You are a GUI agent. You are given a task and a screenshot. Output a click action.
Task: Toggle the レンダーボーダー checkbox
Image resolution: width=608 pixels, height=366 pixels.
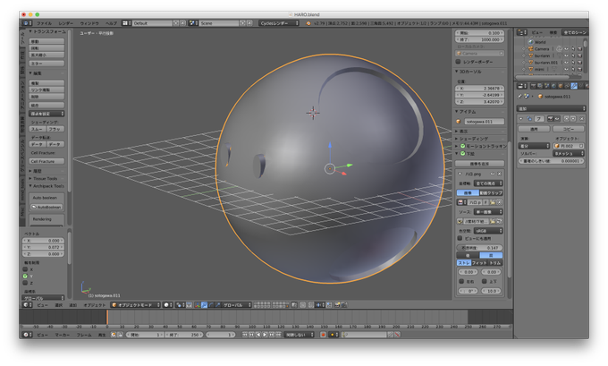458,62
